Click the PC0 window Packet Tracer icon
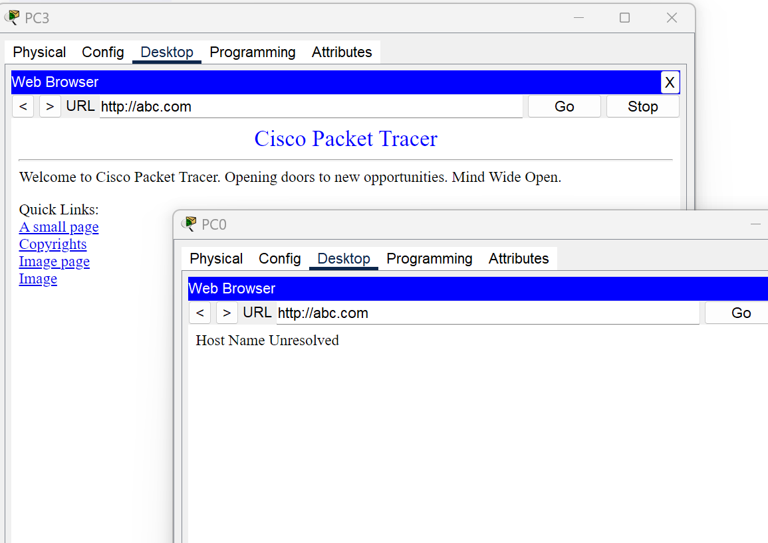 (189, 224)
